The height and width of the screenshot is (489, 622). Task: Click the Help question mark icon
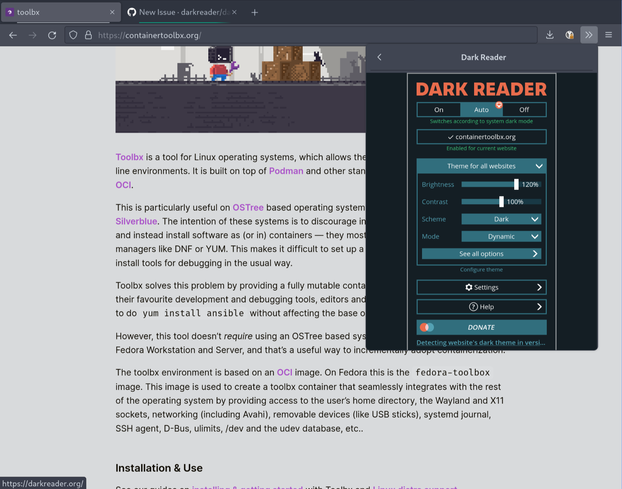[x=474, y=307]
